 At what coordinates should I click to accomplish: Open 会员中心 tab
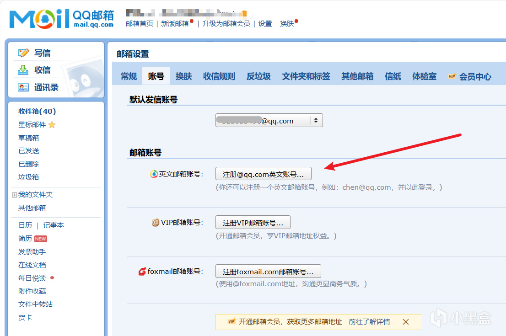(x=475, y=77)
